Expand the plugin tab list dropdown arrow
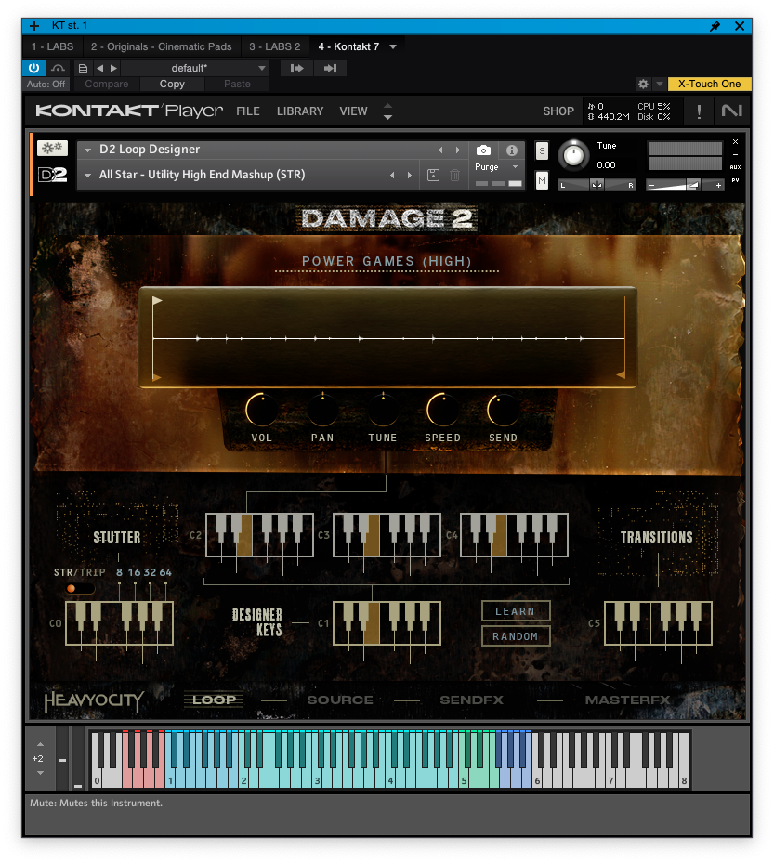This screenshot has height=863, width=774. tap(393, 46)
